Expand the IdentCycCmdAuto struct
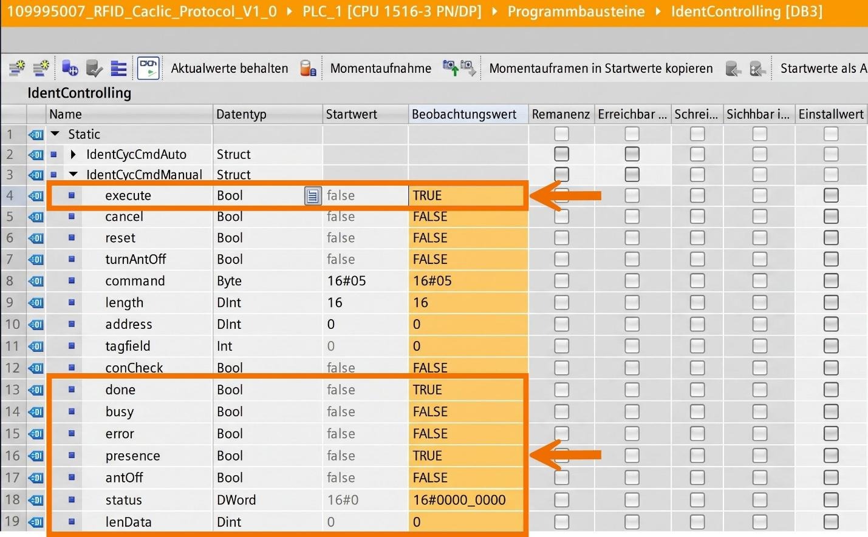 click(73, 155)
